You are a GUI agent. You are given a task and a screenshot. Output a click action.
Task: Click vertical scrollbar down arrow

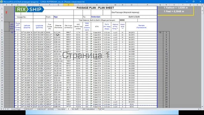[x=202, y=107]
